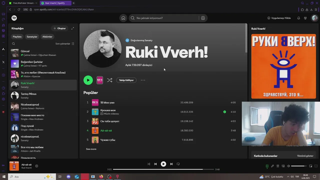Filter library by Playlists

[x=17, y=36]
